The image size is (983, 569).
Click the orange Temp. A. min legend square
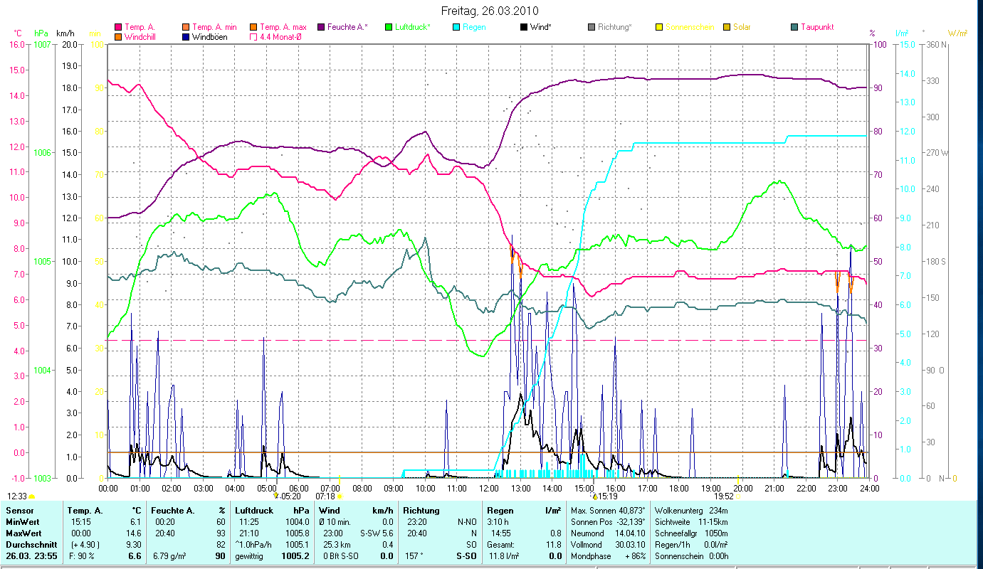186,27
